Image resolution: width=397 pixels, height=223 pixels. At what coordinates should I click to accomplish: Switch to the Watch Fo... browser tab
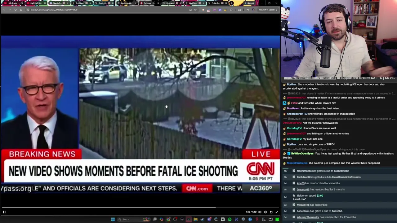tap(59, 3)
